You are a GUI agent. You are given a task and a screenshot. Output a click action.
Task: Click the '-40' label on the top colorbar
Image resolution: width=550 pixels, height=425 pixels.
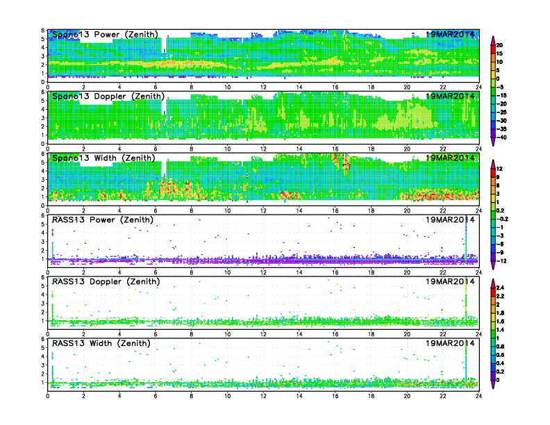[x=501, y=137]
